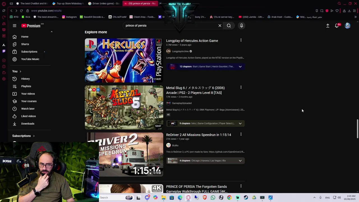Go back with the browser back arrow
The width and height of the screenshot is (359, 202).
[x=11, y=11]
